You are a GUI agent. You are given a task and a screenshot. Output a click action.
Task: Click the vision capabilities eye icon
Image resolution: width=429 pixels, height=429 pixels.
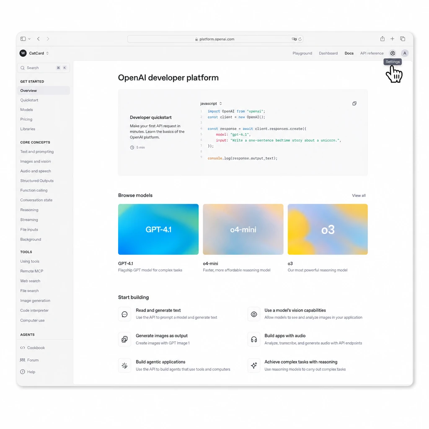[x=254, y=314]
